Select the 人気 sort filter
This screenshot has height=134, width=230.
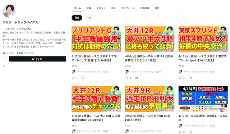pyautogui.click(x=89, y=18)
